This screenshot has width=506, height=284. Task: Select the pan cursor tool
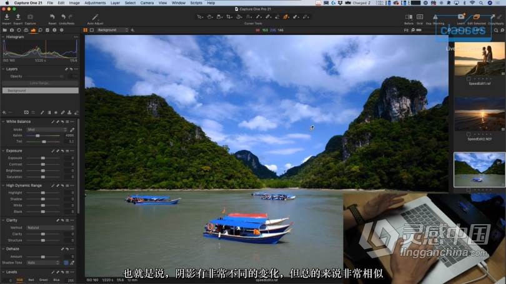(209, 17)
